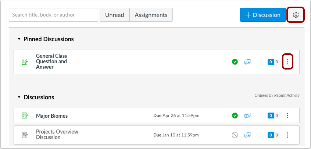Click graded icon beside General Class Question
Screen dimensions: 311x149
point(25,62)
